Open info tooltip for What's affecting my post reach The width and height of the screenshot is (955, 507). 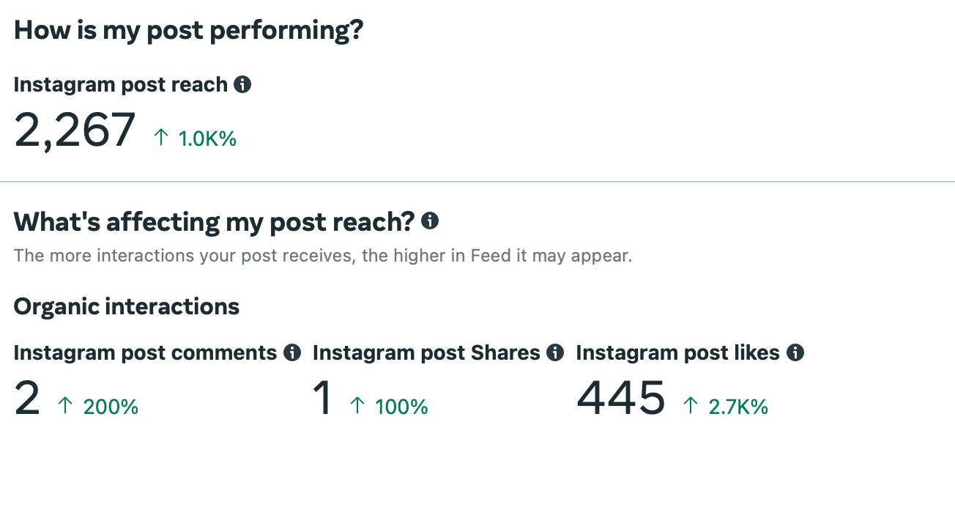[x=430, y=221]
